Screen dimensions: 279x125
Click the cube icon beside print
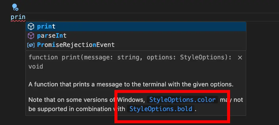(x=31, y=27)
